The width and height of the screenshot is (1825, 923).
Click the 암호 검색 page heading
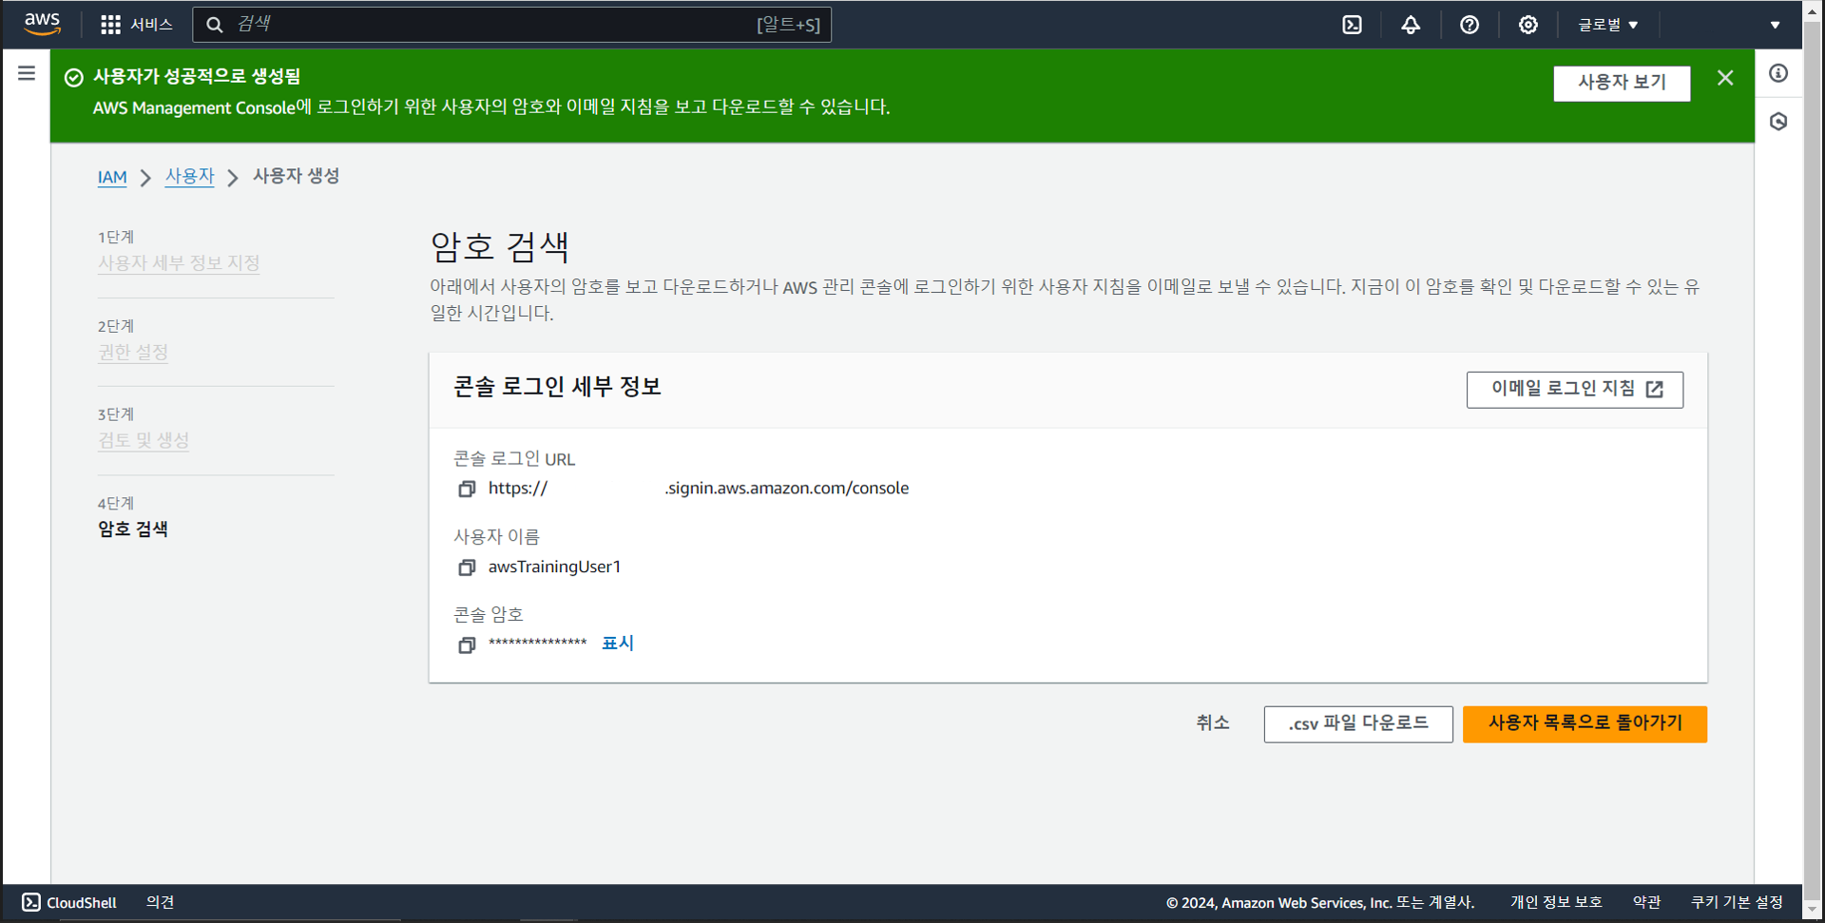pyautogui.click(x=500, y=247)
